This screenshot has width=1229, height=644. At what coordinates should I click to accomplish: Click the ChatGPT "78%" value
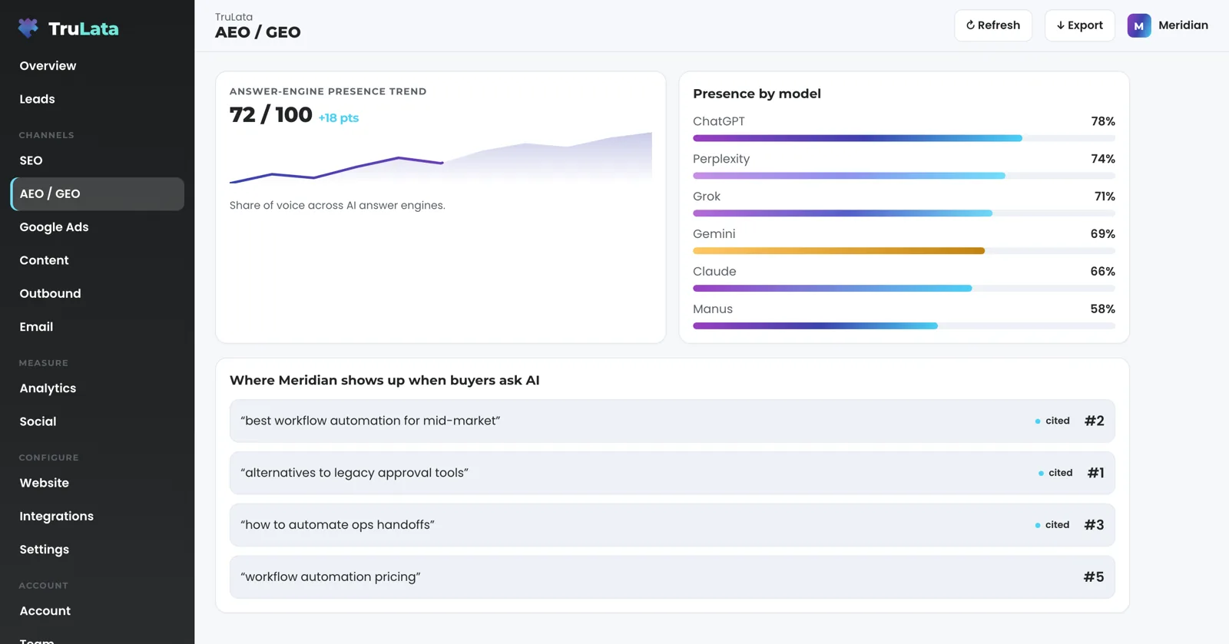1103,121
